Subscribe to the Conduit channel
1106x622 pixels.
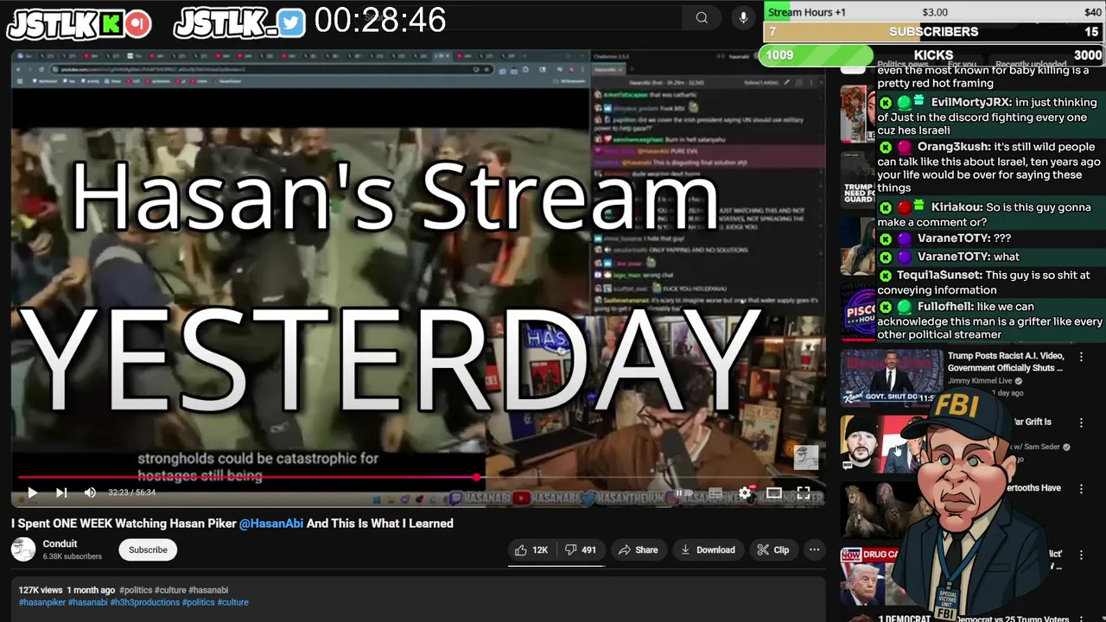(x=148, y=549)
